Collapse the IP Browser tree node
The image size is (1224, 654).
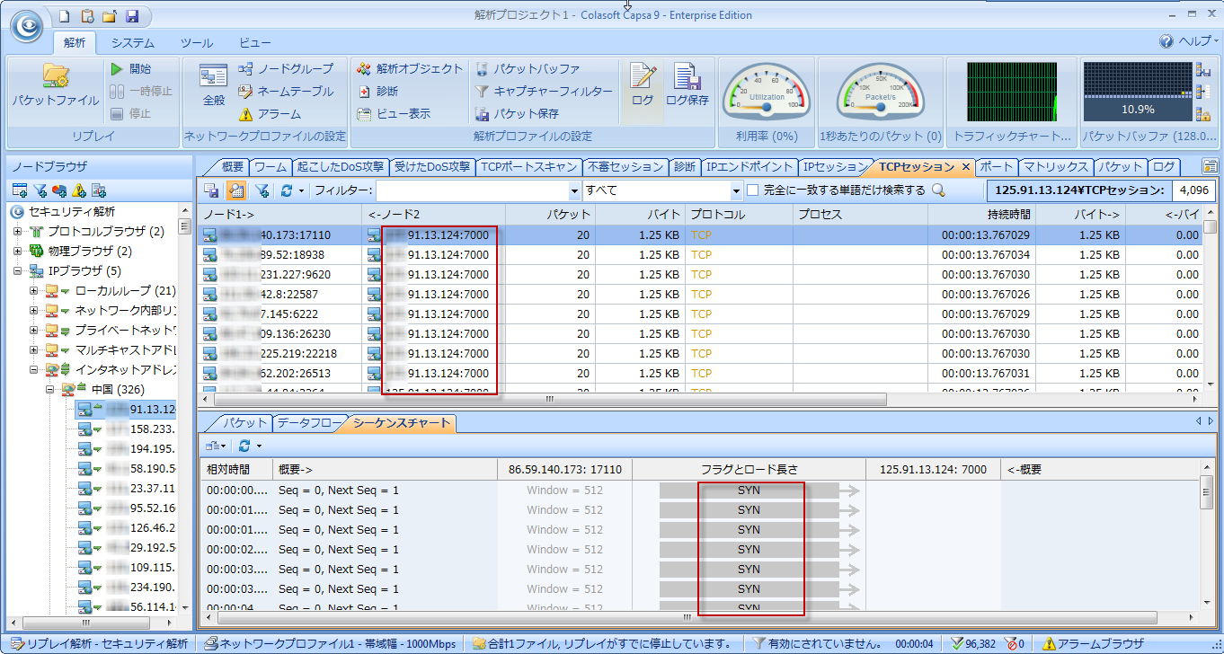[17, 271]
